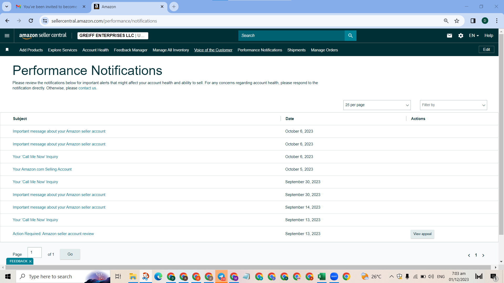Go to the next notifications page arrow
504x283 pixels.
pos(483,255)
